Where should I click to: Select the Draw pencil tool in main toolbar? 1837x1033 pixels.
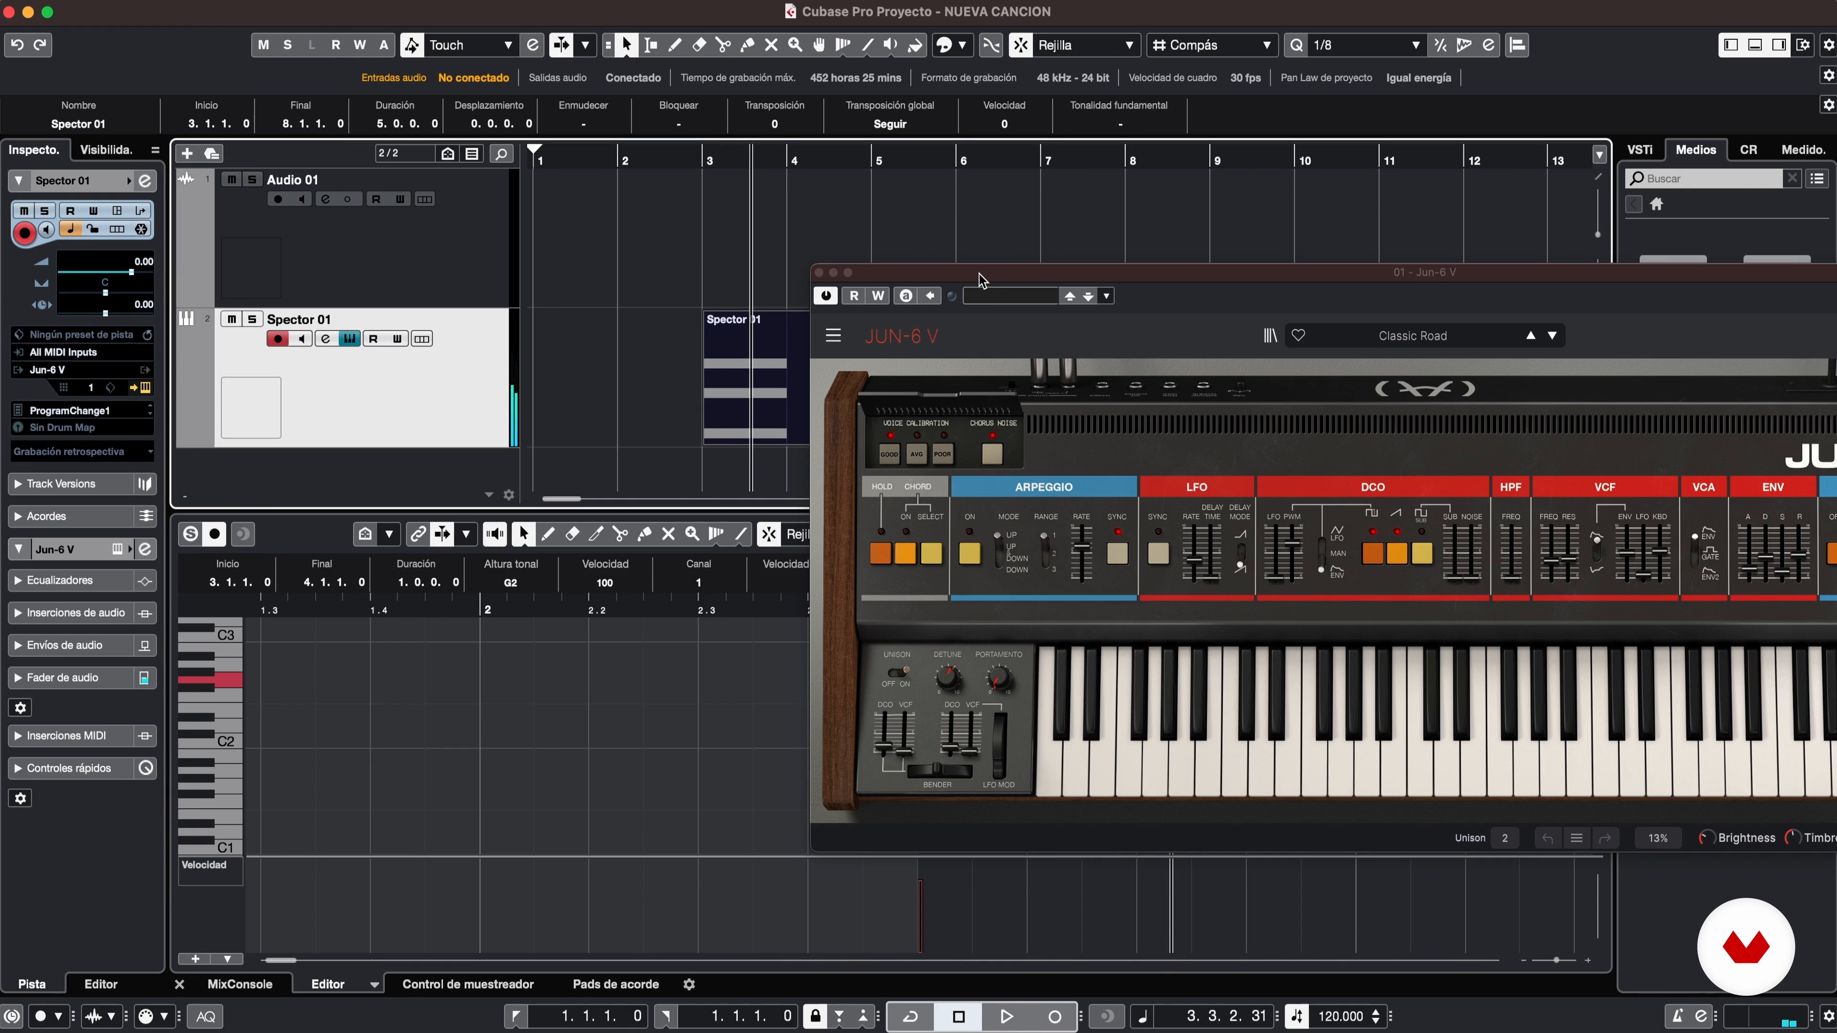(x=675, y=45)
